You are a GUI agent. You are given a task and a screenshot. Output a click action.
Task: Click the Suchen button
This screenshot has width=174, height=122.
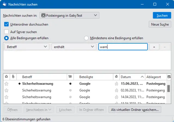tap(162, 15)
